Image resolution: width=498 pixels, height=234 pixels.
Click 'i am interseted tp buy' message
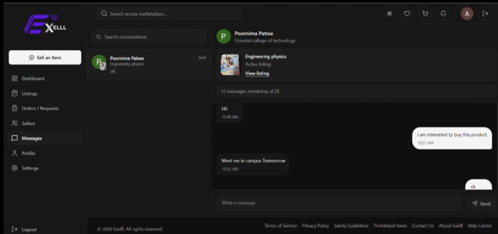452,138
